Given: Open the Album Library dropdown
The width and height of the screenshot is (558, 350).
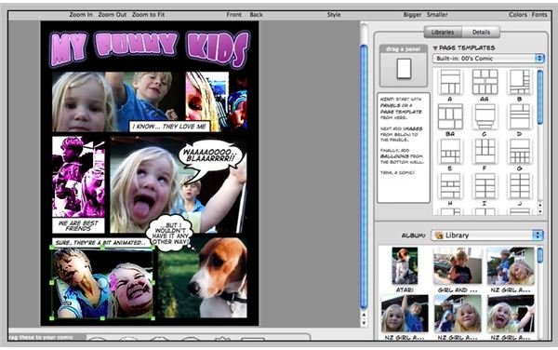Looking at the screenshot, I should click(x=487, y=235).
